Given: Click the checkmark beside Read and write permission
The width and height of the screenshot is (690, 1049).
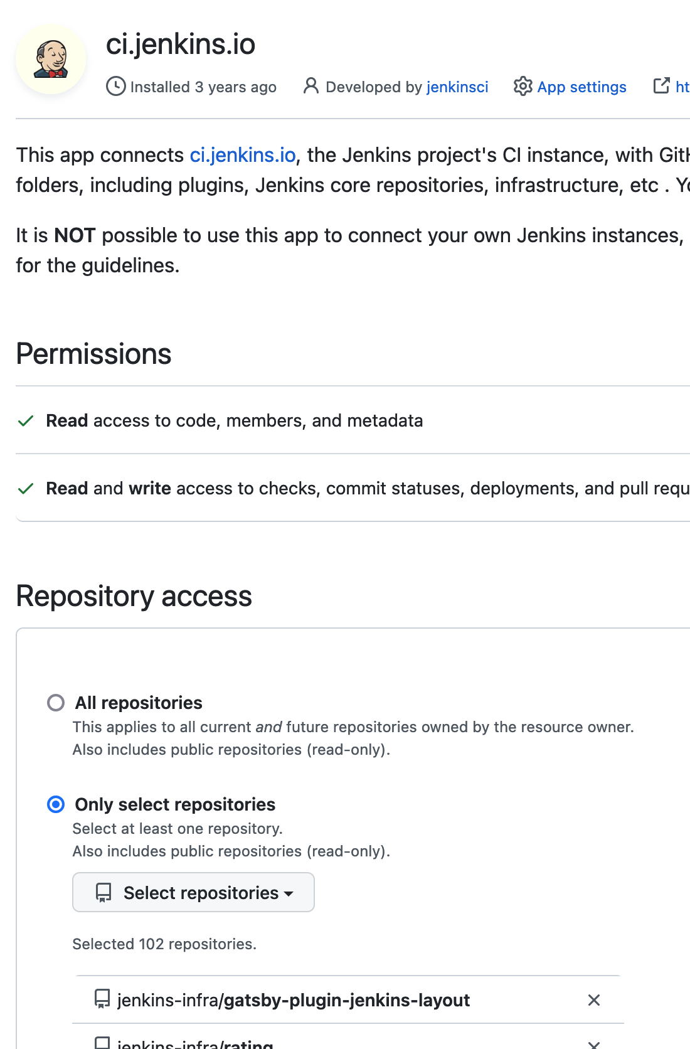Looking at the screenshot, I should (x=26, y=488).
